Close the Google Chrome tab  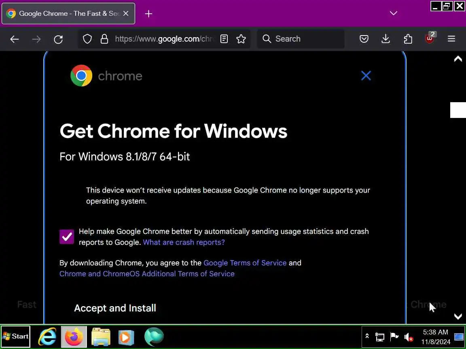pyautogui.click(x=126, y=13)
